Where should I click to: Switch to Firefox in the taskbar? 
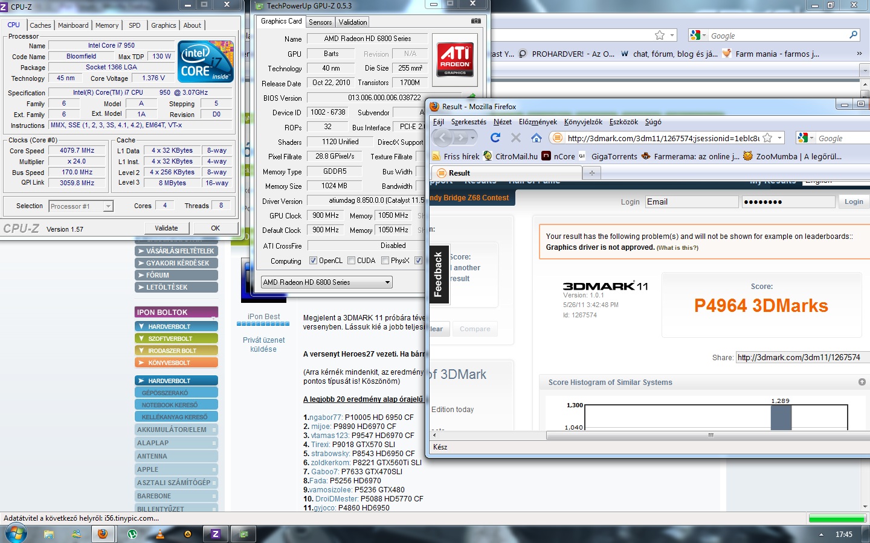(x=103, y=534)
